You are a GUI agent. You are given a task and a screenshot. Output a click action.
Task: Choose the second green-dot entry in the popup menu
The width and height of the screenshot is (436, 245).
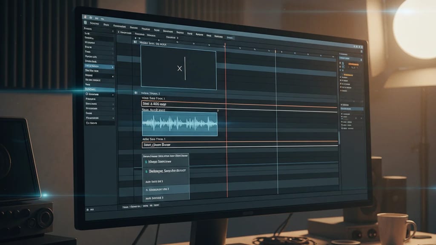(166, 171)
